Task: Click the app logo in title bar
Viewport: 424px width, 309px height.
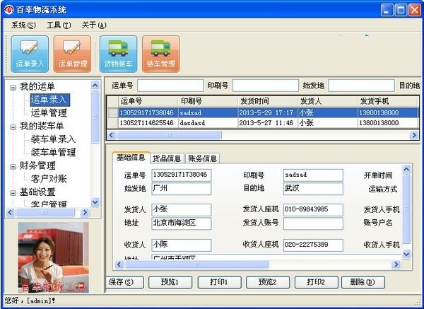Action: click(8, 10)
